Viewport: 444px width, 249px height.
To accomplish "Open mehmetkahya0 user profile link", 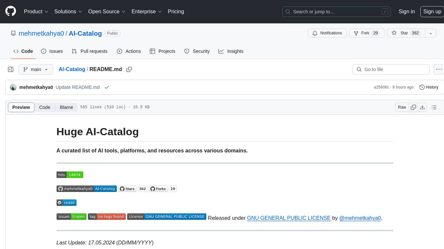I will [x=41, y=33].
